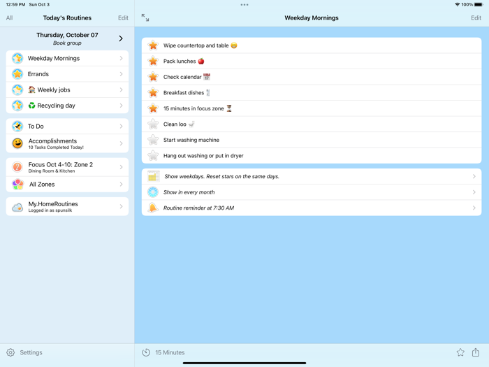Tap the three-dot multitasking indicator at top
489x367 pixels.
click(245, 5)
